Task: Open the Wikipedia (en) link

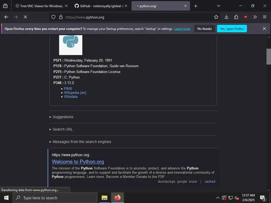Action: [75, 93]
